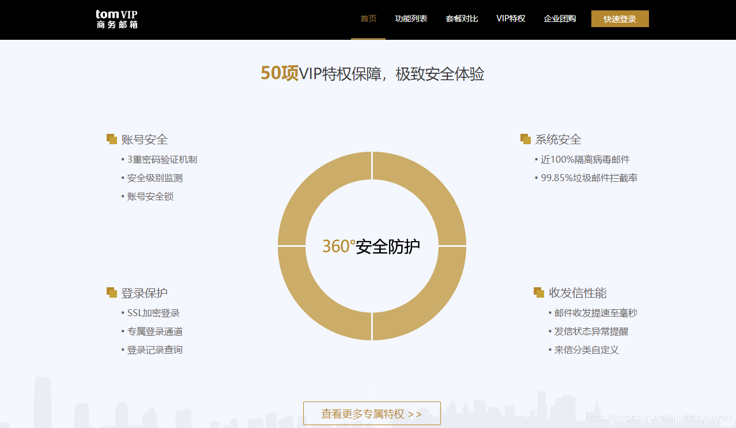Click the upper-right segment of the donut chart
Screen dimensions: 736x428
point(430,188)
